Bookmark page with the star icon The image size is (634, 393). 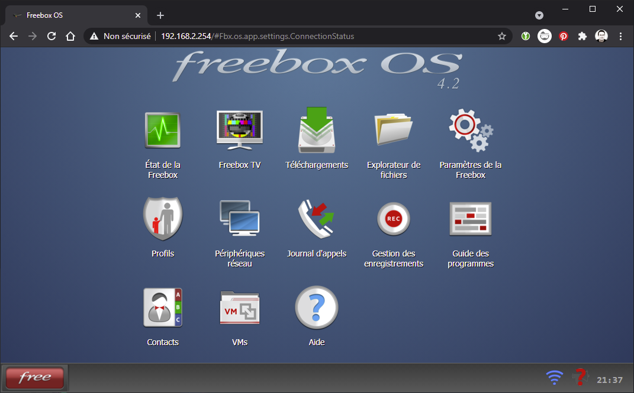502,36
